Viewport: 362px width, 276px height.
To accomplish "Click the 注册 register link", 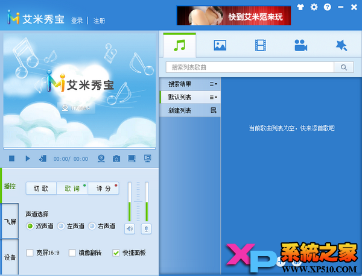I will tap(99, 20).
